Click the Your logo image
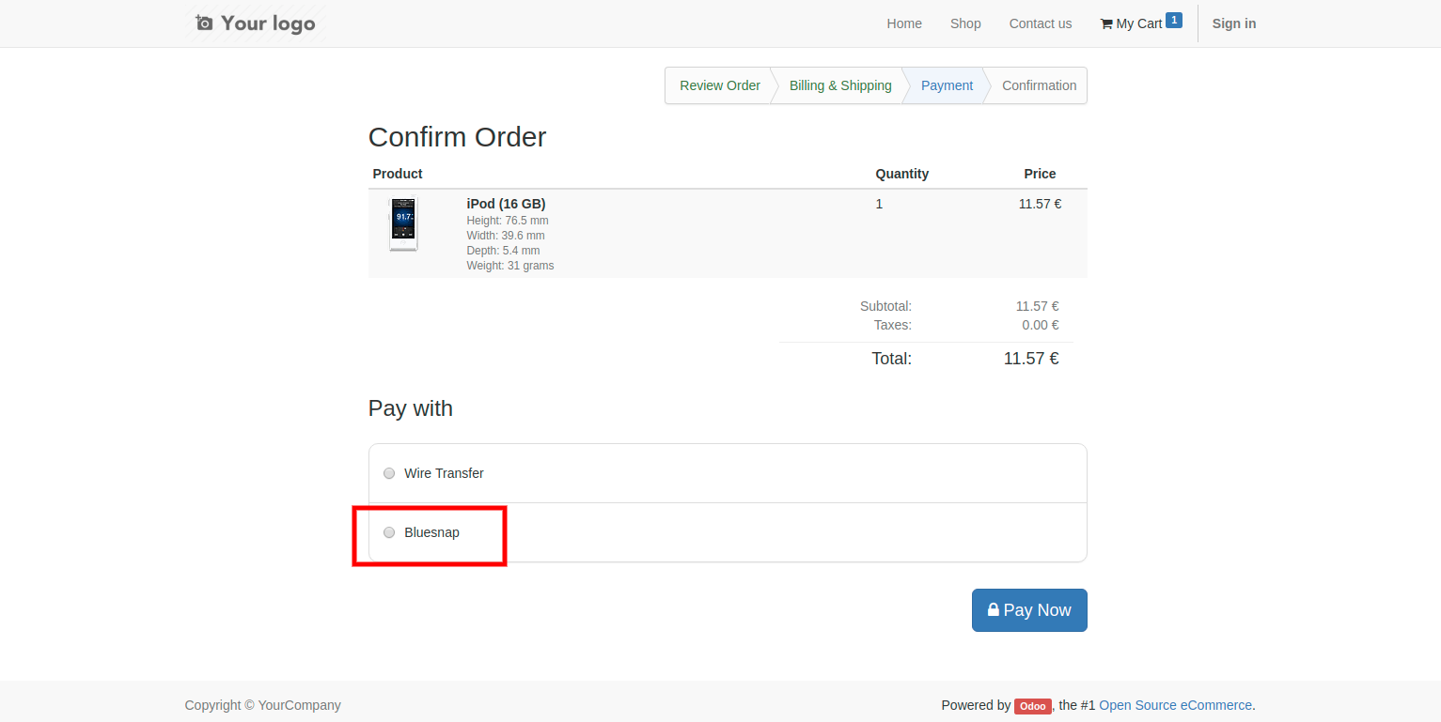 click(256, 23)
